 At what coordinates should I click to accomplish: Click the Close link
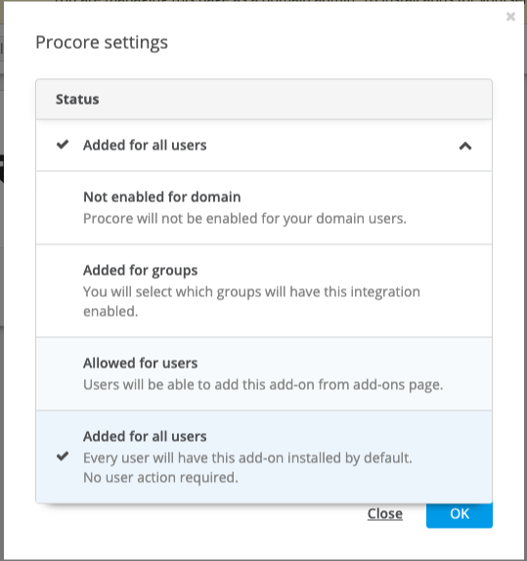[x=385, y=514]
